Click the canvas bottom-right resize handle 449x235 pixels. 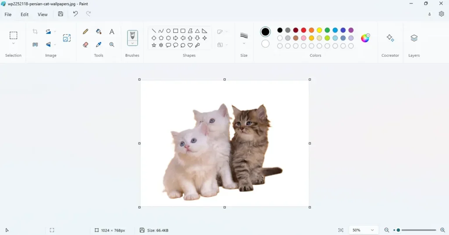pyautogui.click(x=310, y=207)
